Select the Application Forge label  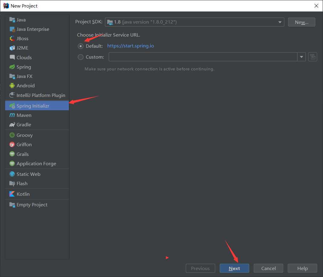[36, 163]
